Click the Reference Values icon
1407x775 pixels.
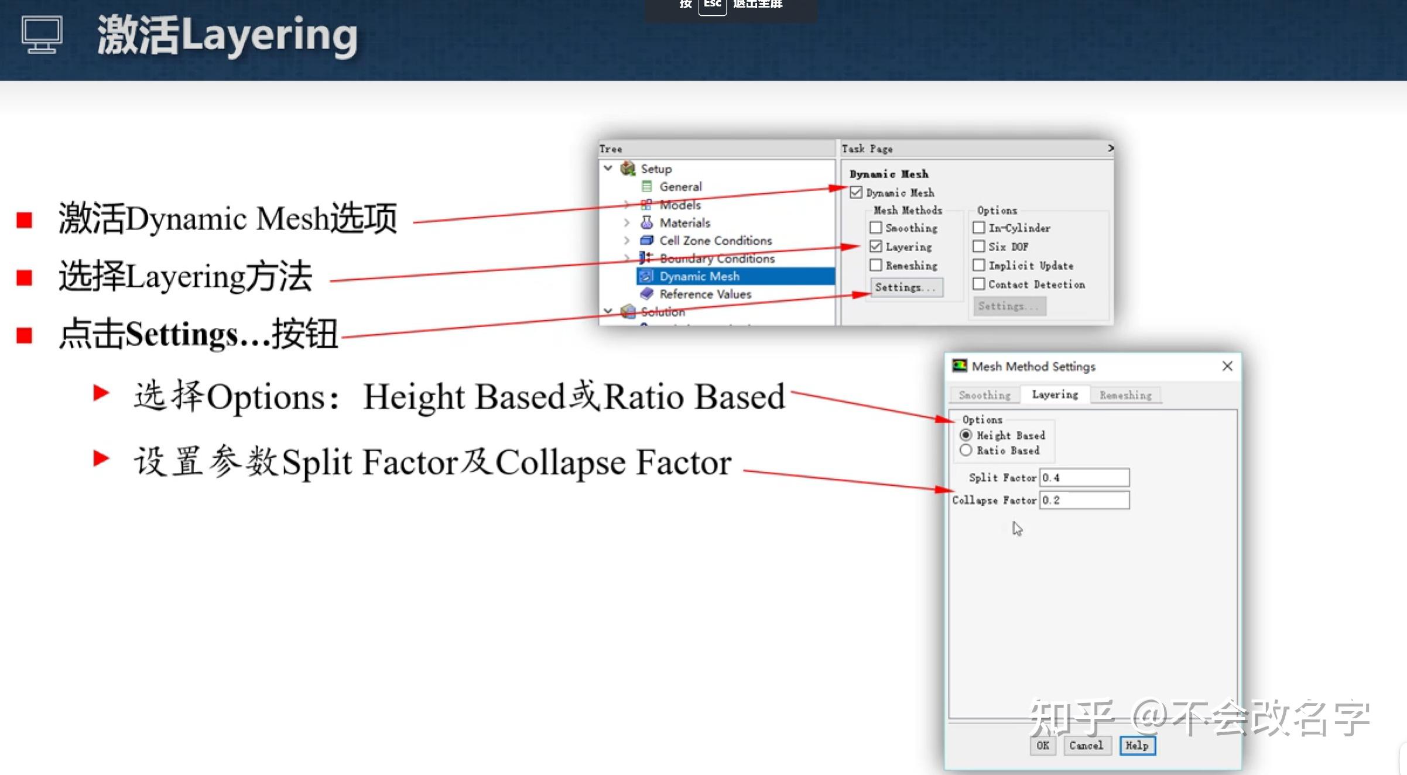(x=646, y=294)
